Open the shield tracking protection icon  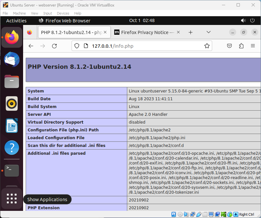tap(77, 46)
